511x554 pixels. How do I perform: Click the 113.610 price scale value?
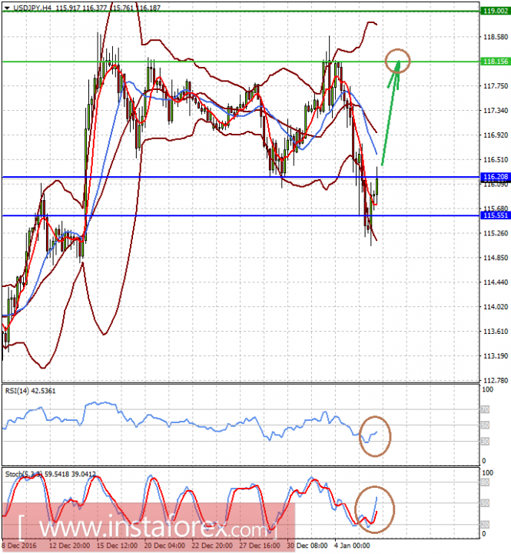(x=493, y=353)
